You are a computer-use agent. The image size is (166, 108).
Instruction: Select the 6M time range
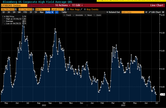click(x=19, y=12)
